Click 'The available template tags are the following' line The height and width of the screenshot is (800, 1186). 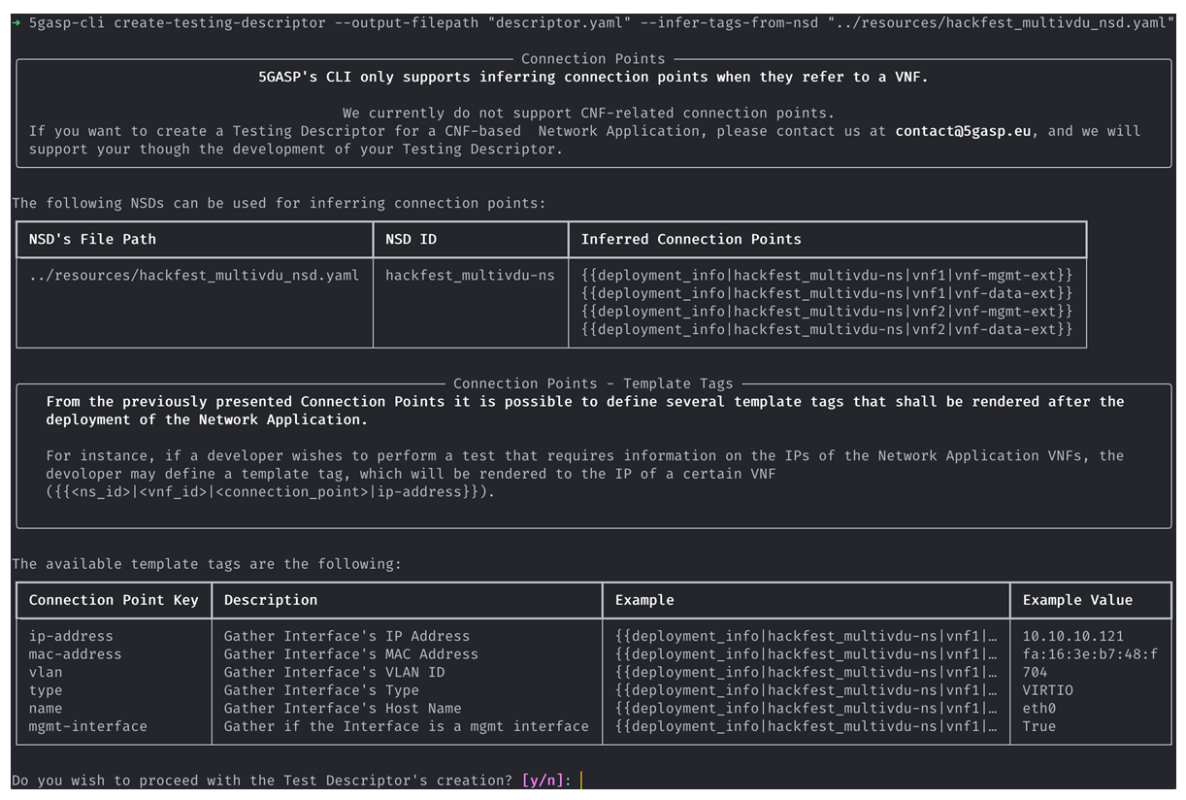207,564
